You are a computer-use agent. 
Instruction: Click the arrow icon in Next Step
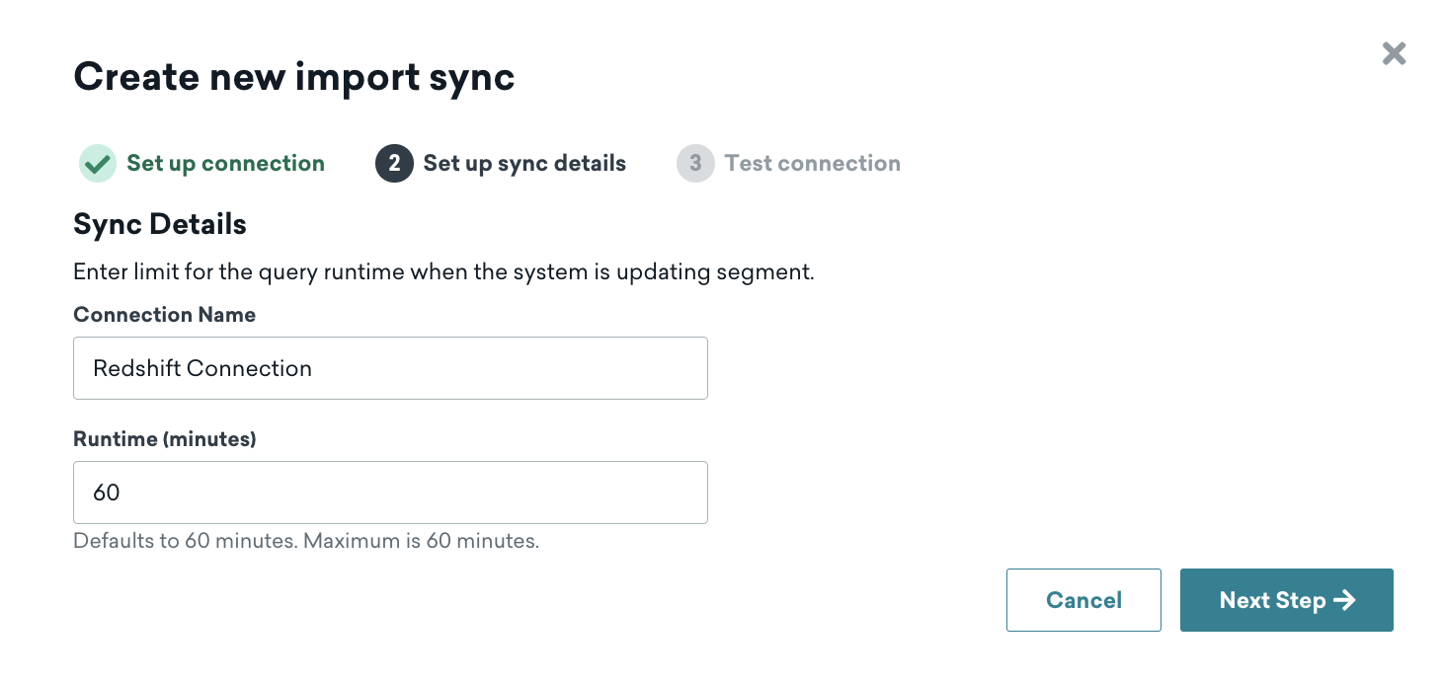[x=1344, y=600]
